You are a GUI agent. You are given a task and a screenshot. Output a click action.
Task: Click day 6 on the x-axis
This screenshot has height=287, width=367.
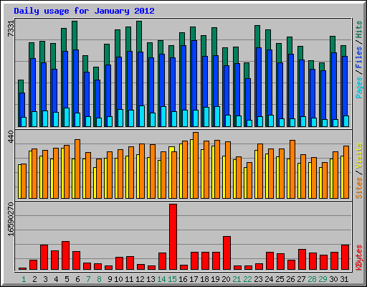pyautogui.click(x=77, y=279)
